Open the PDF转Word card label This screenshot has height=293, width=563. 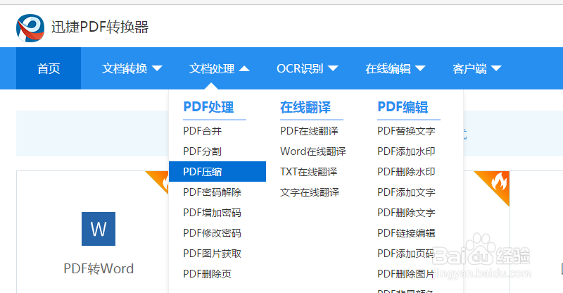click(x=99, y=268)
